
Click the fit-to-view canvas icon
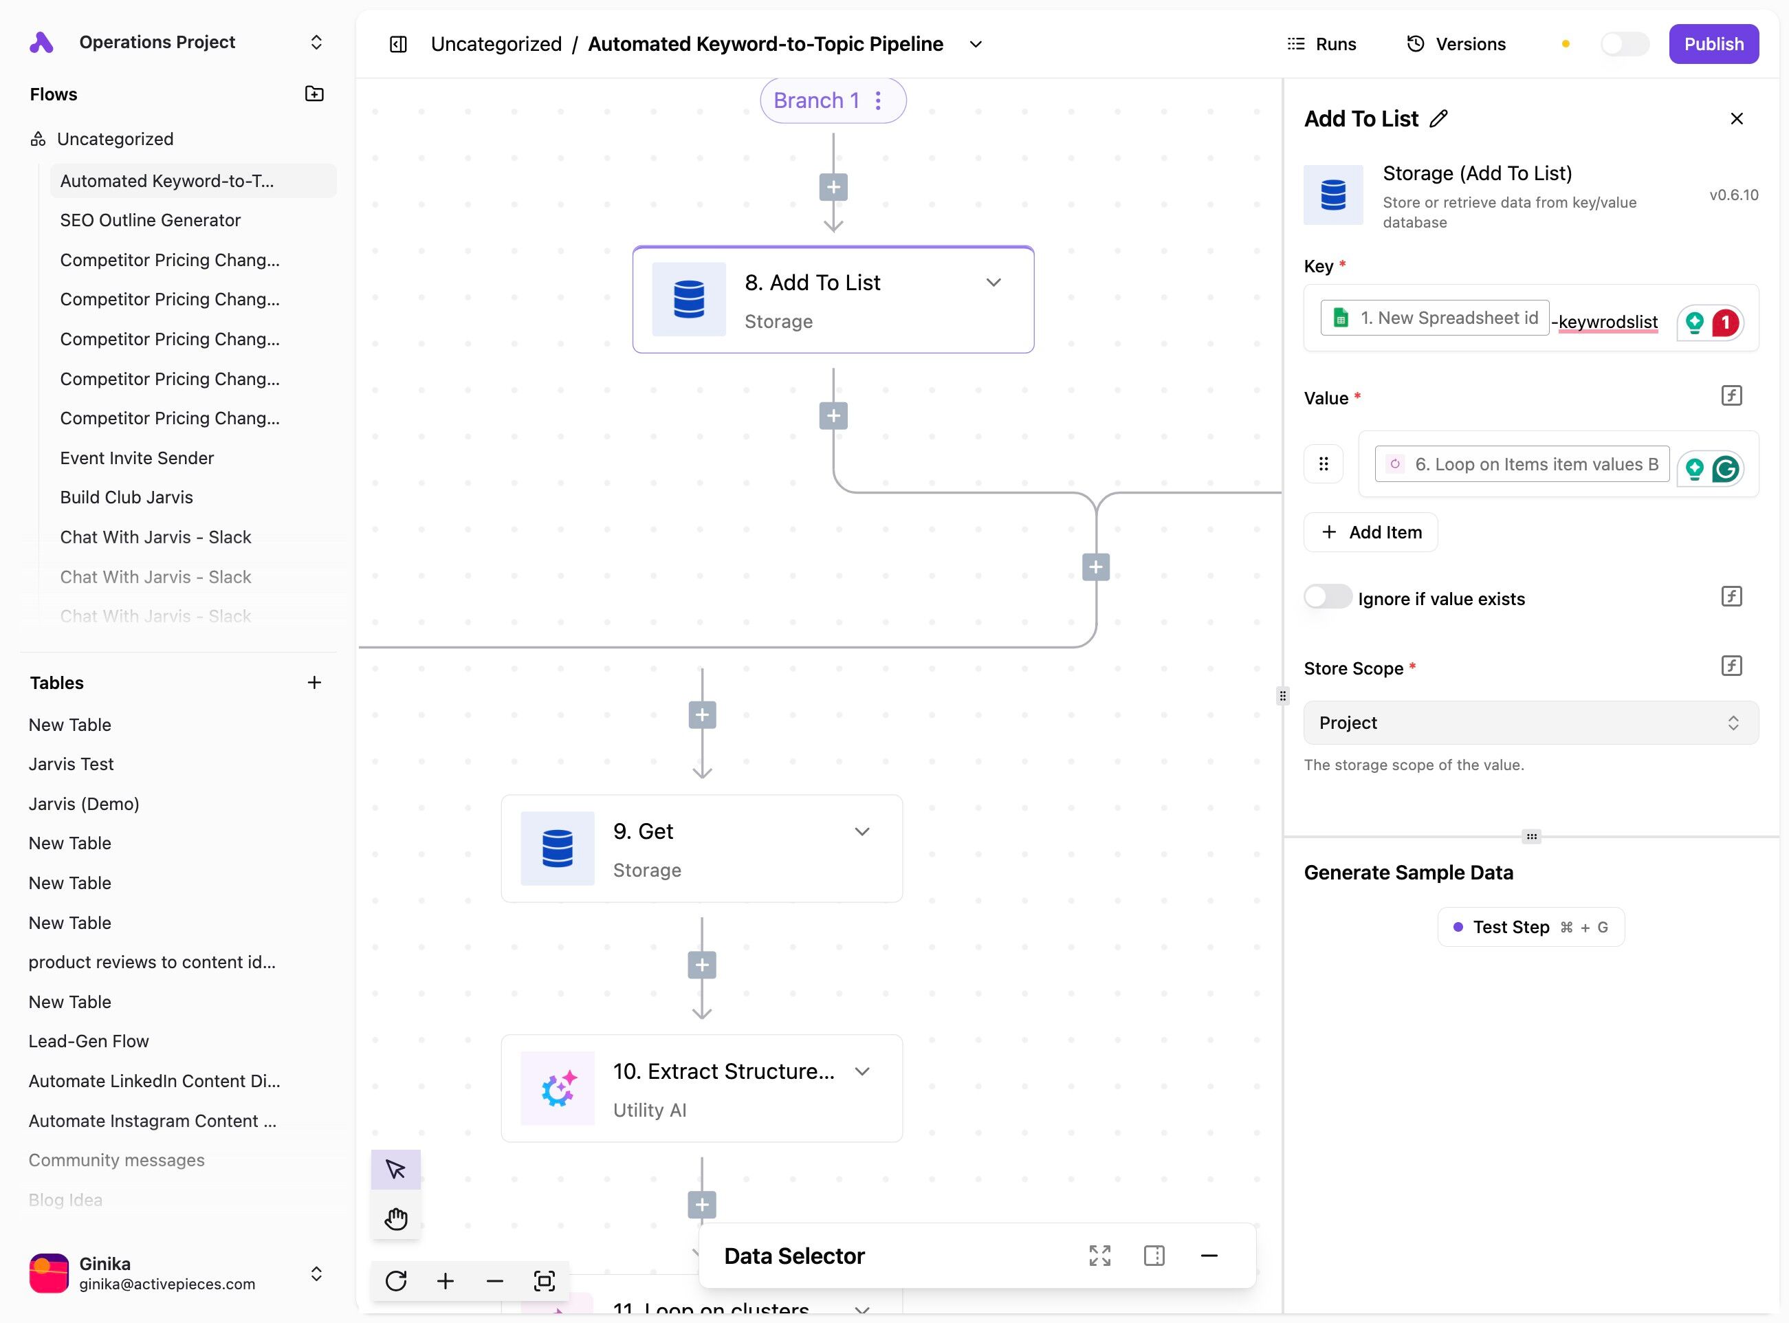pos(544,1280)
